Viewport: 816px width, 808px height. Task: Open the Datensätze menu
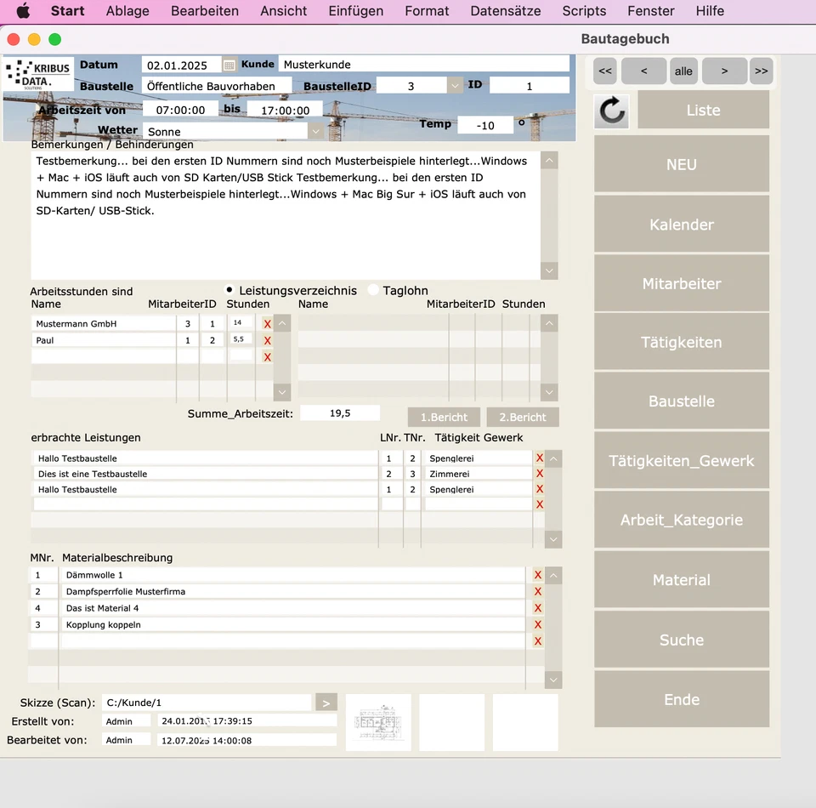click(505, 11)
